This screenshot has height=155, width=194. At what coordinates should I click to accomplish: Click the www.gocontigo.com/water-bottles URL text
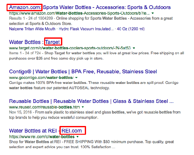41,78
